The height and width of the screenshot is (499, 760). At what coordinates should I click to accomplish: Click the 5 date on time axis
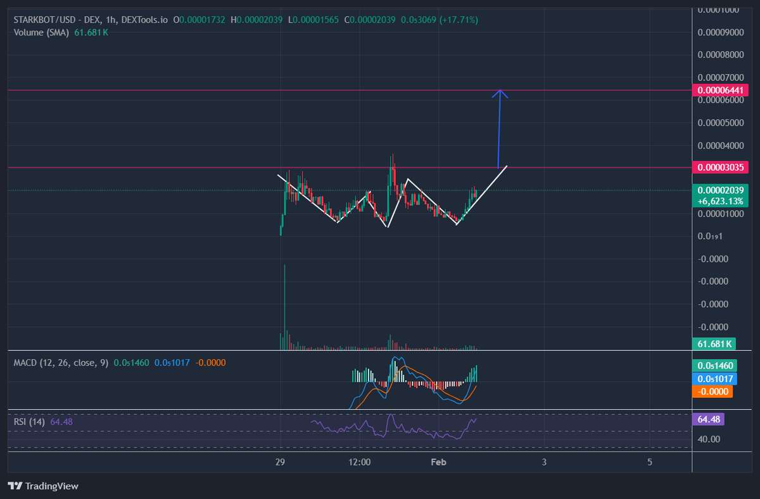pyautogui.click(x=650, y=462)
